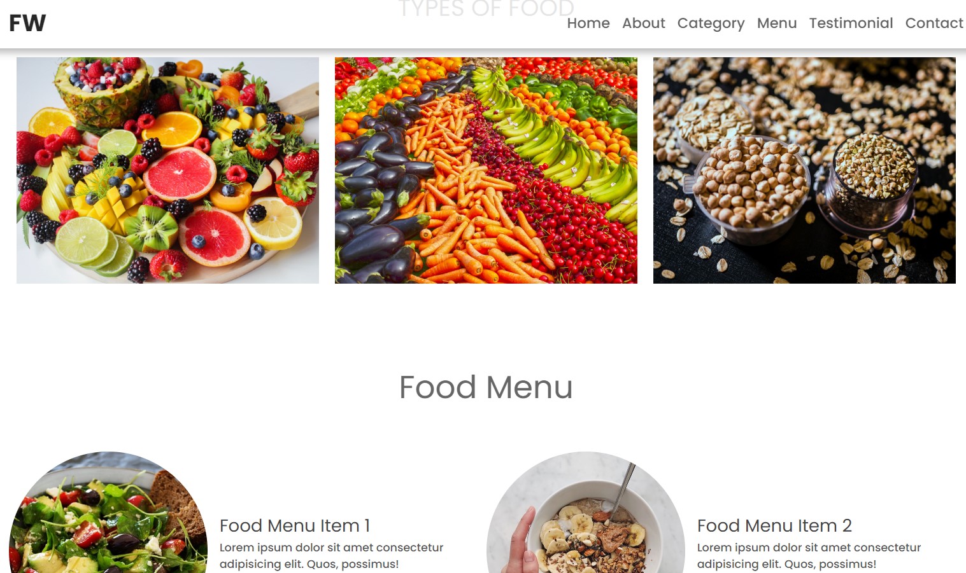966x573 pixels.
Task: Click the Food Menu Item 1 title
Action: 295,526
